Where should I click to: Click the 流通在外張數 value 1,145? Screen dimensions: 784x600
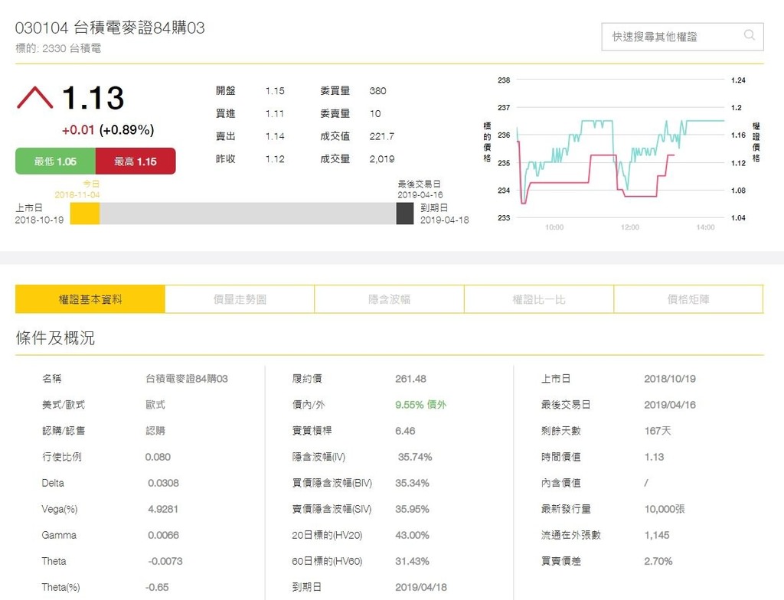(656, 535)
